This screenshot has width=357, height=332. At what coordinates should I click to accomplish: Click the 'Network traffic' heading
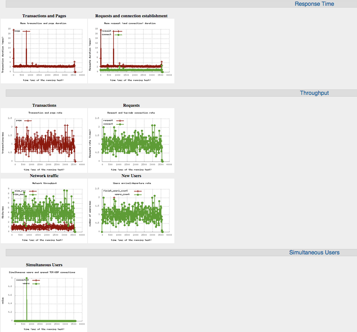[44, 176]
